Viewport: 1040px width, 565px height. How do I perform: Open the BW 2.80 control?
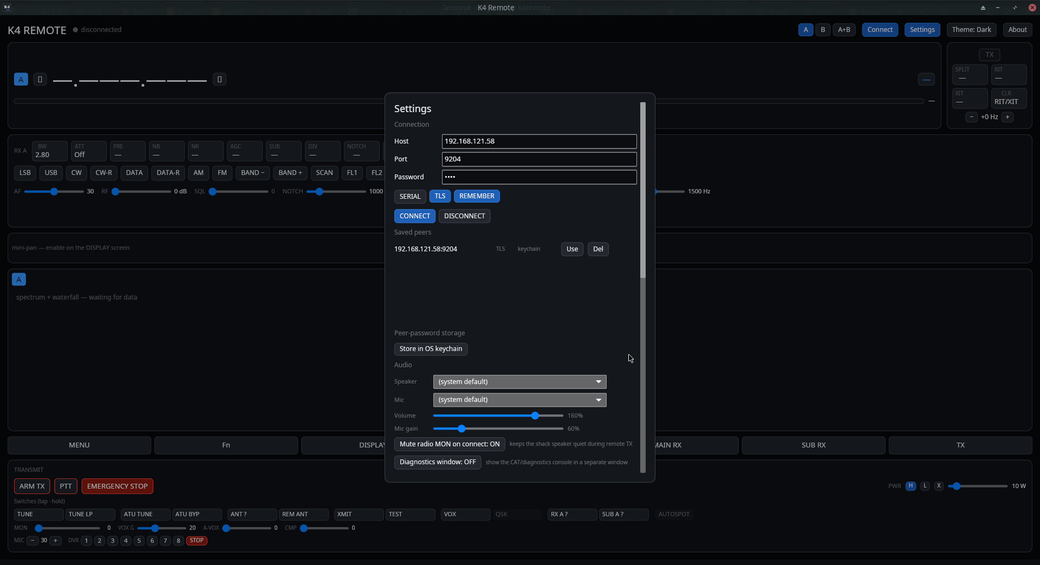point(49,151)
